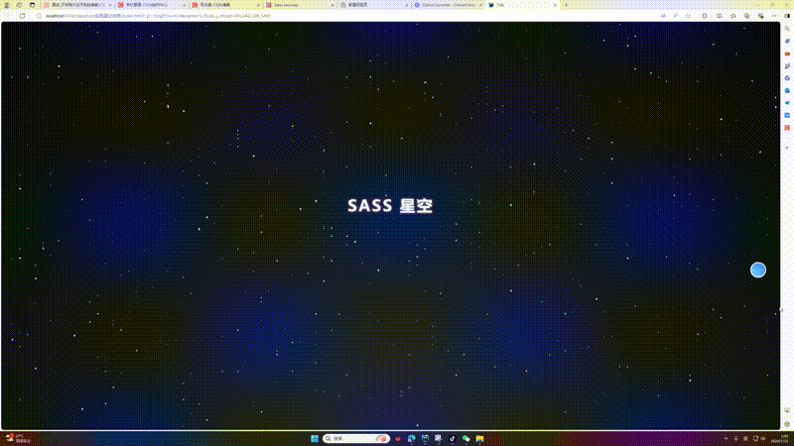Open split screen icon in toolbar
This screenshot has height=446, width=794.
(x=719, y=16)
